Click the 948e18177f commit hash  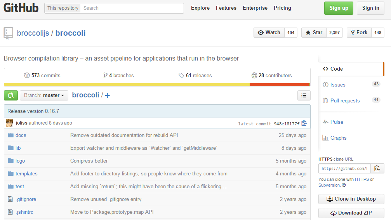click(287, 123)
